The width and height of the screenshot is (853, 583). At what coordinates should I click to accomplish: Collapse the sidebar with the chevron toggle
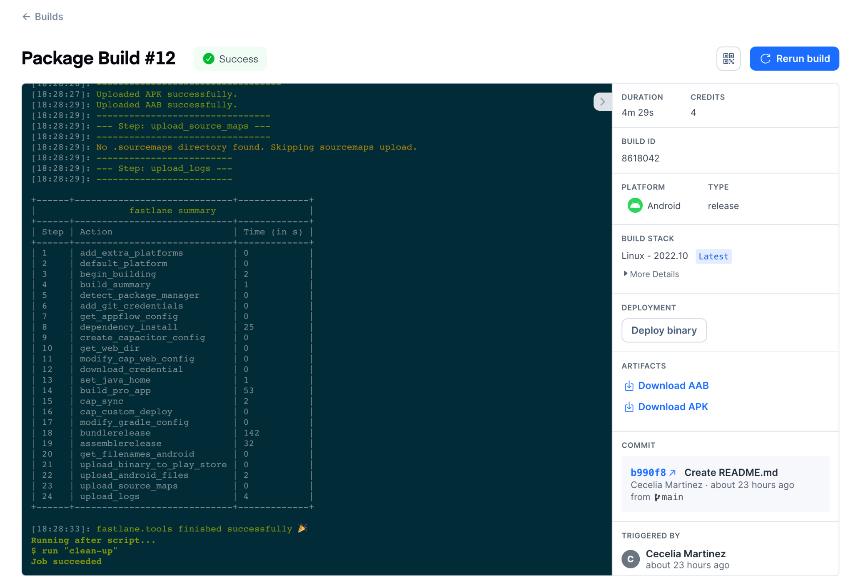(x=602, y=102)
